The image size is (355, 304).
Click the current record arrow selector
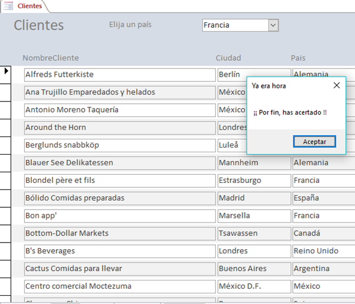pyautogui.click(x=7, y=71)
